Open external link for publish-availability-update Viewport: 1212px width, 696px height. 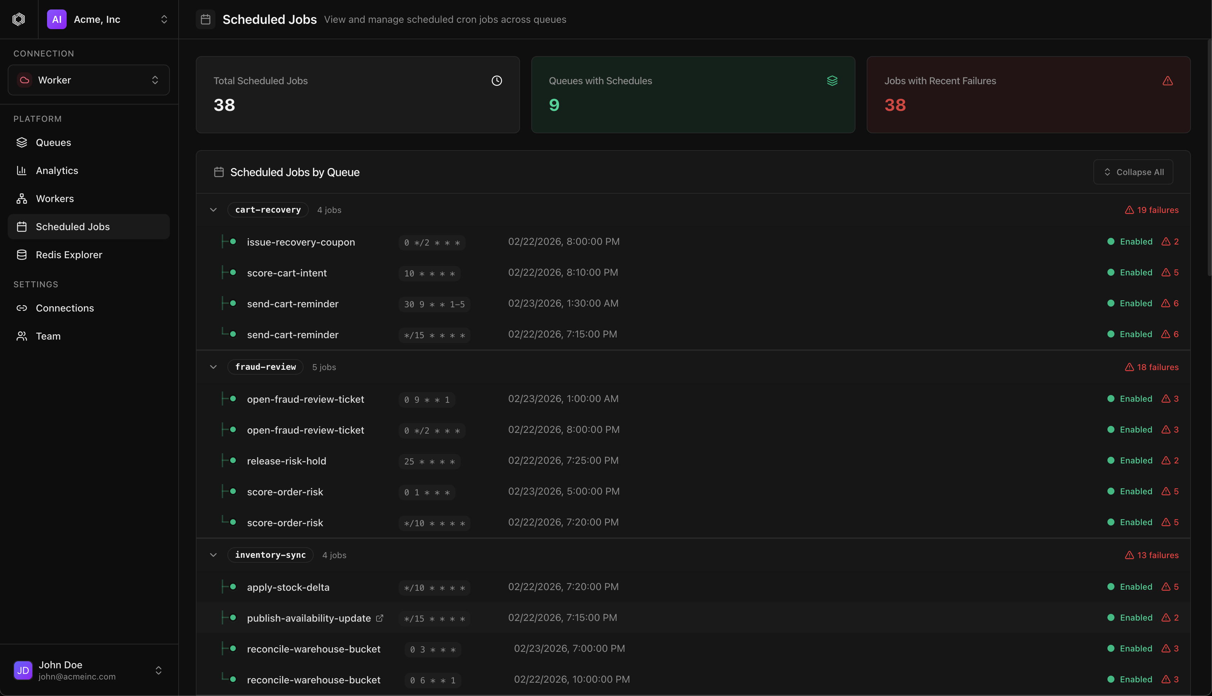click(380, 618)
